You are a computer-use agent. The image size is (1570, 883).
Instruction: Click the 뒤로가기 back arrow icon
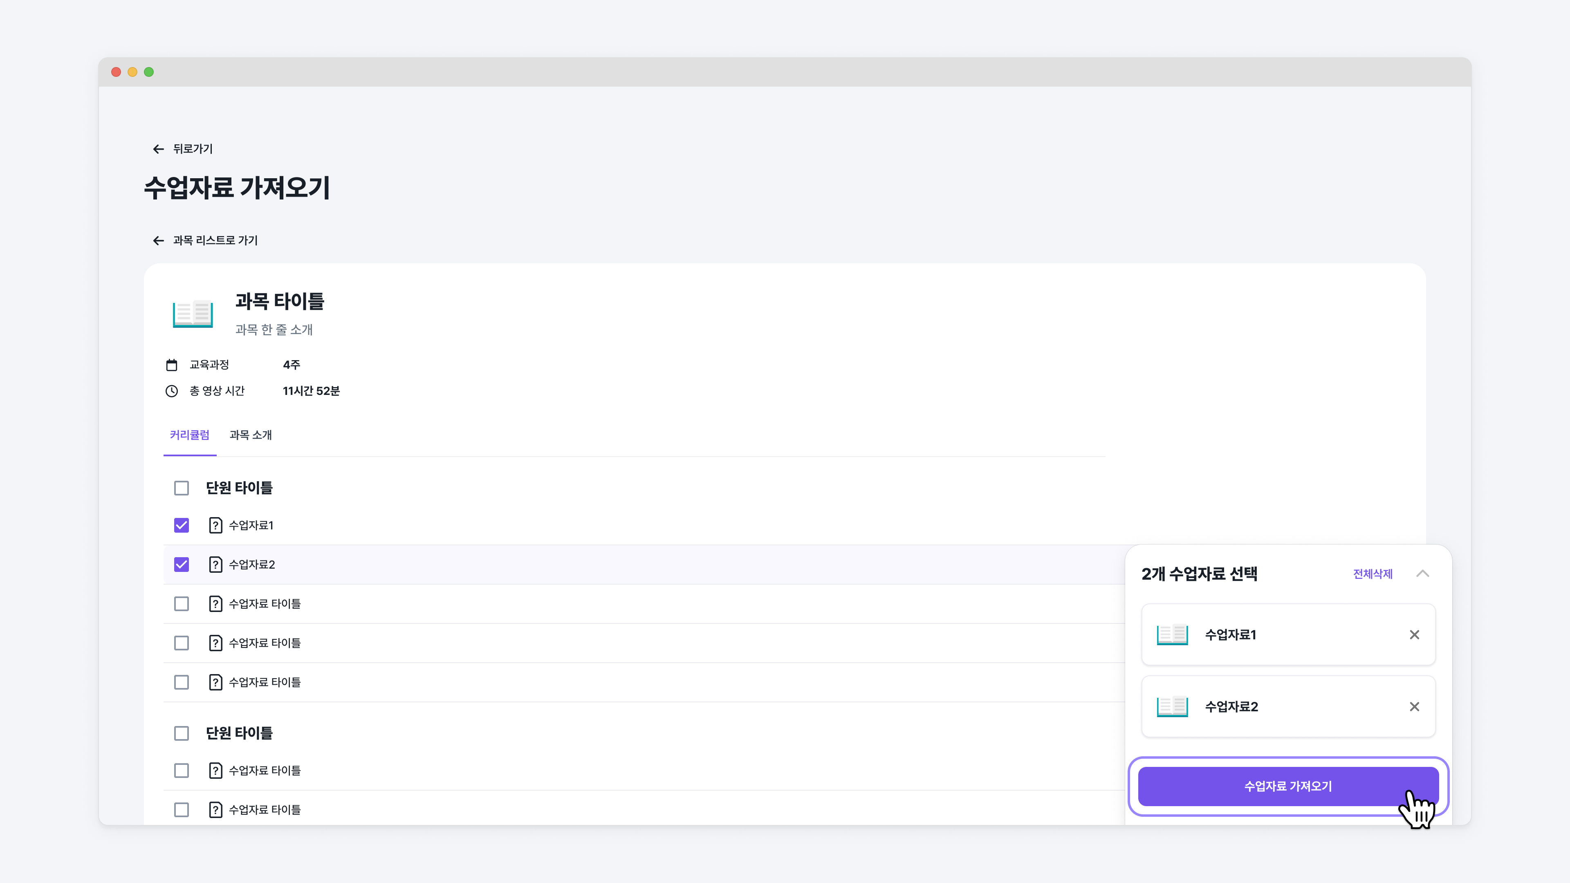[x=159, y=149]
